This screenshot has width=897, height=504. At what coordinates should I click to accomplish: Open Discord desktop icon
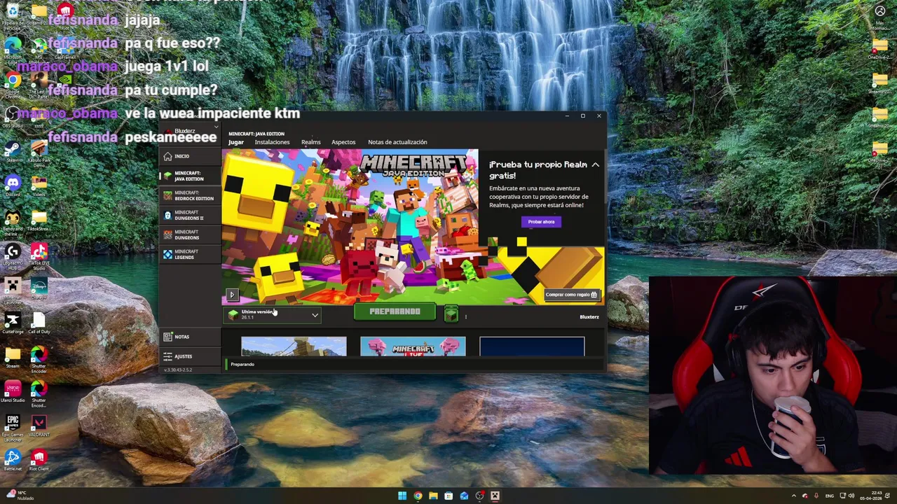point(12,186)
